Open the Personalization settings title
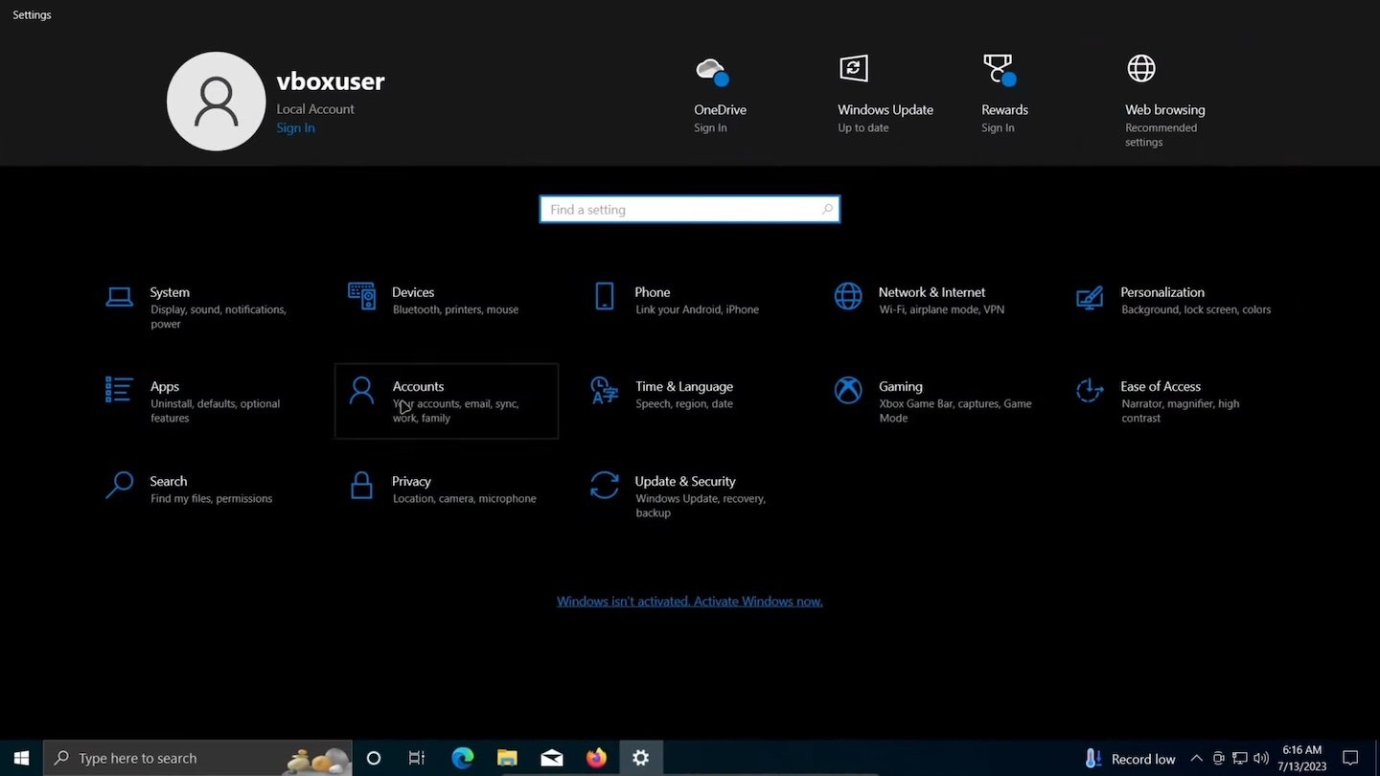 (1162, 292)
